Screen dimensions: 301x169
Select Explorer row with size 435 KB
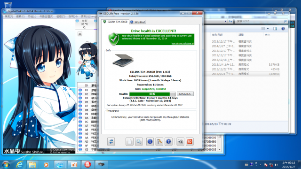(242, 69)
